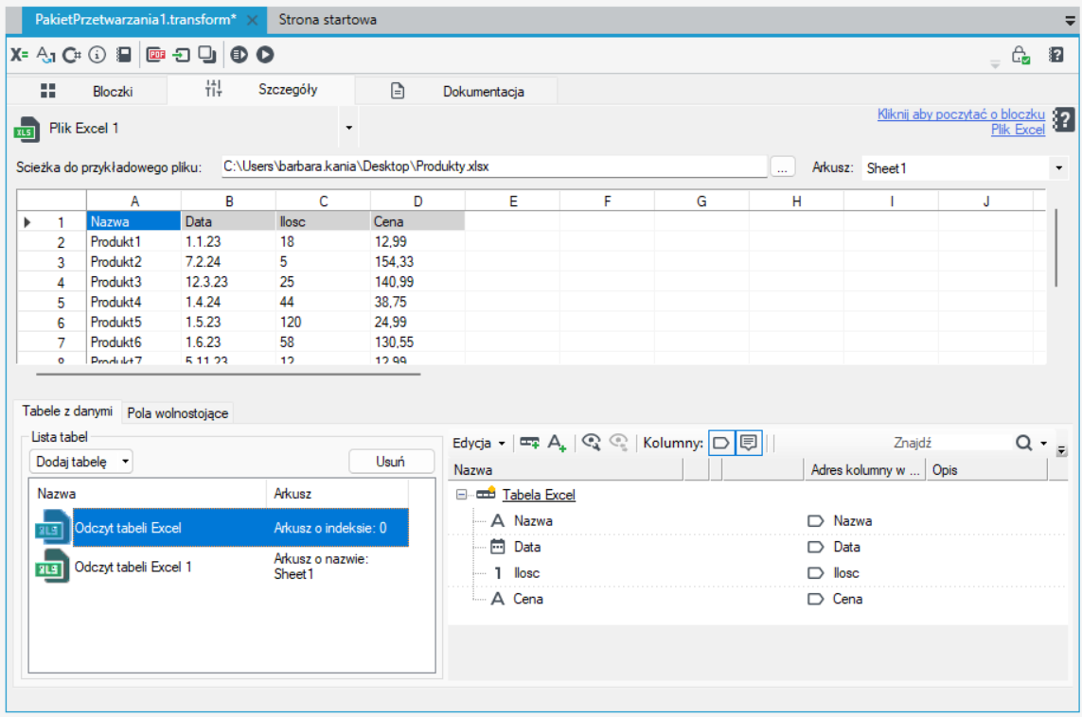Open the Edycja dropdown menu
The width and height of the screenshot is (1082, 717).
click(x=479, y=443)
